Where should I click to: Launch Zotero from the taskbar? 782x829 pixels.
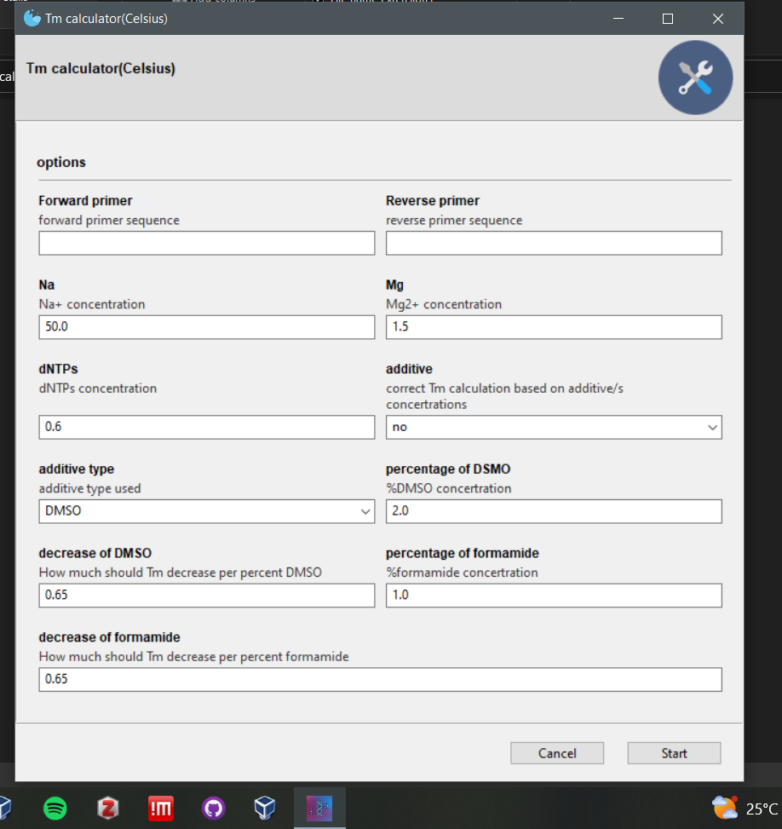[108, 808]
